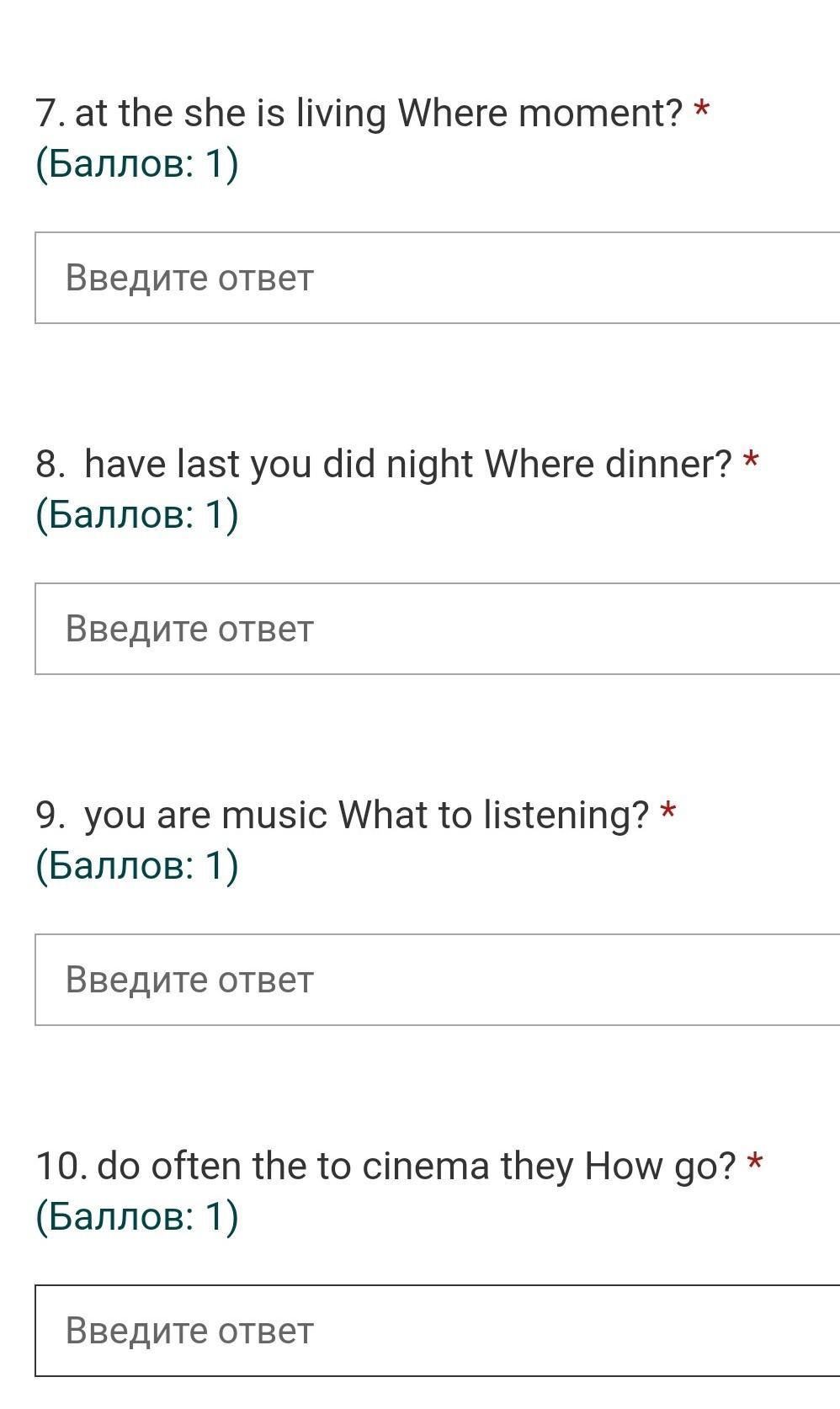Select the question 10 scrambled sentence text
840x1409 pixels.
385,1166
